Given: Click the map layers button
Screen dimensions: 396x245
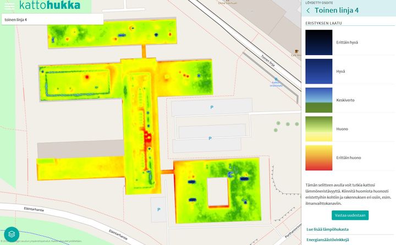Looking at the screenshot, I should click(x=12, y=235).
